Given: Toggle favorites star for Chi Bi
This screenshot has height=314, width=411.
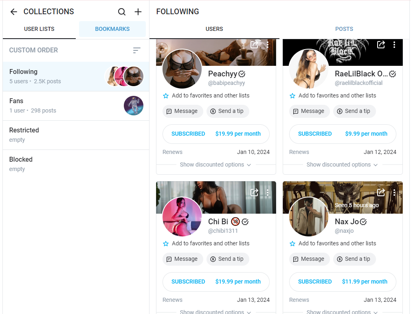Looking at the screenshot, I should click(166, 244).
